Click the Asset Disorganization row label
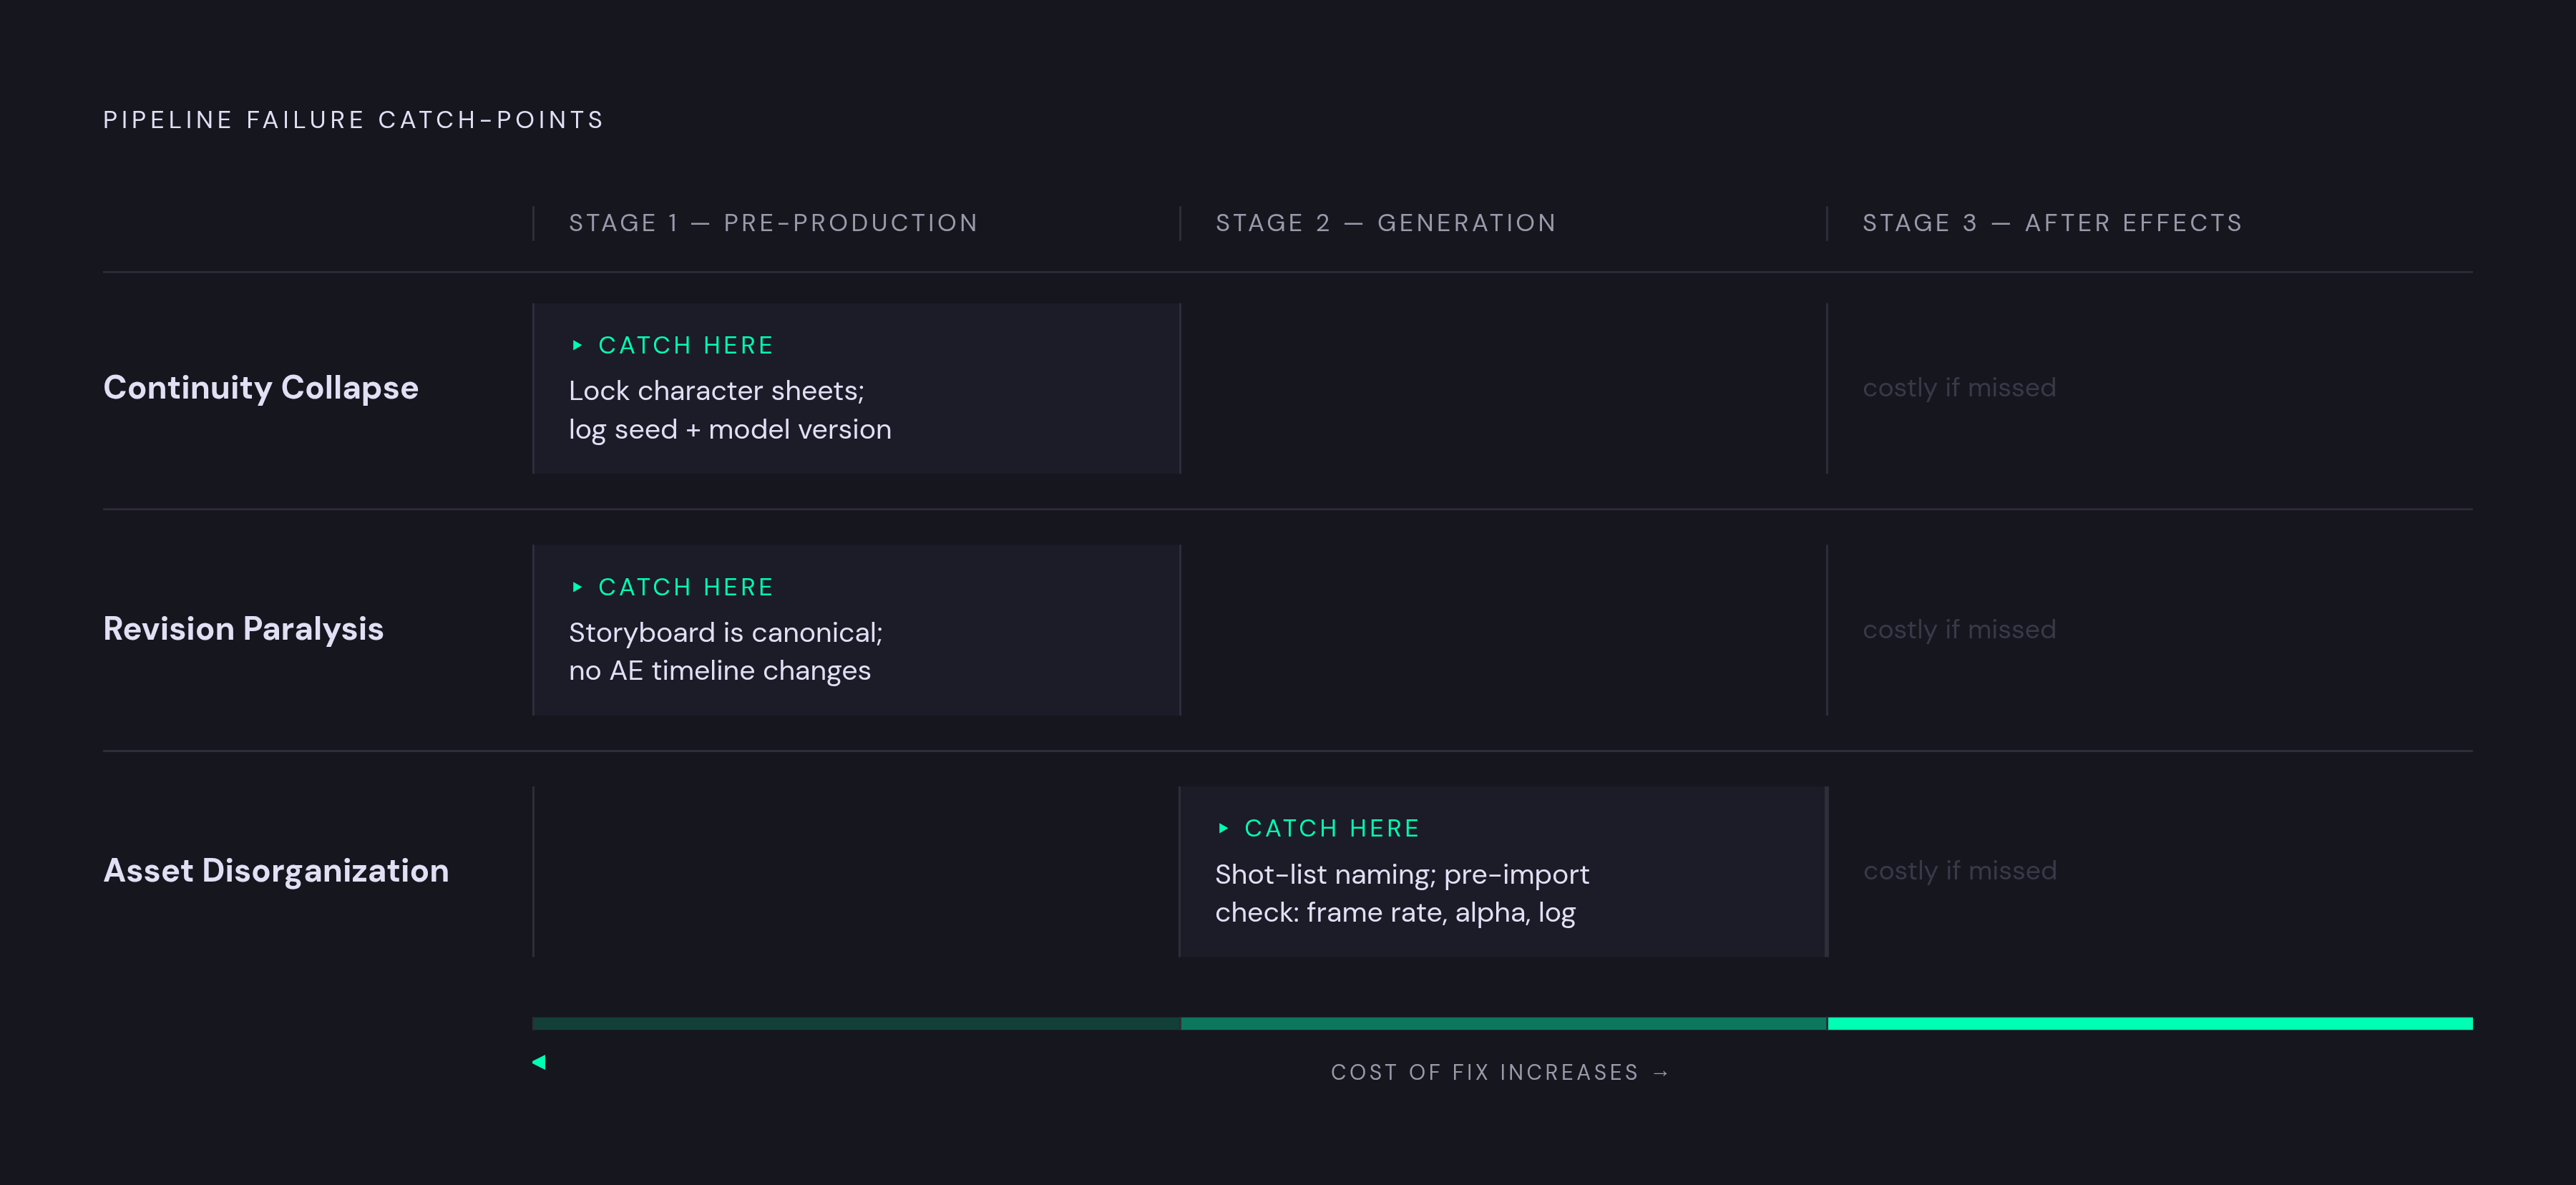Viewport: 2576px width, 1185px height. [276, 871]
